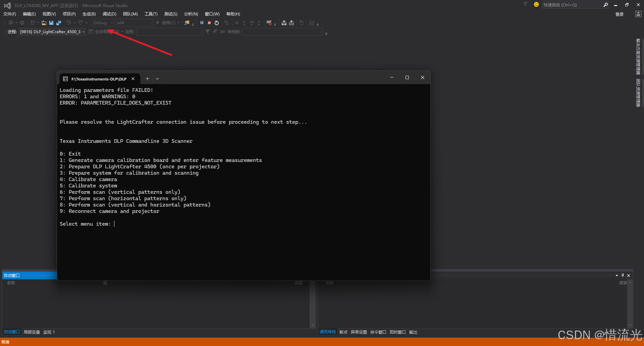Image resolution: width=644 pixels, height=346 pixels.
Task: Open the 文件(F) menu
Action: point(10,14)
